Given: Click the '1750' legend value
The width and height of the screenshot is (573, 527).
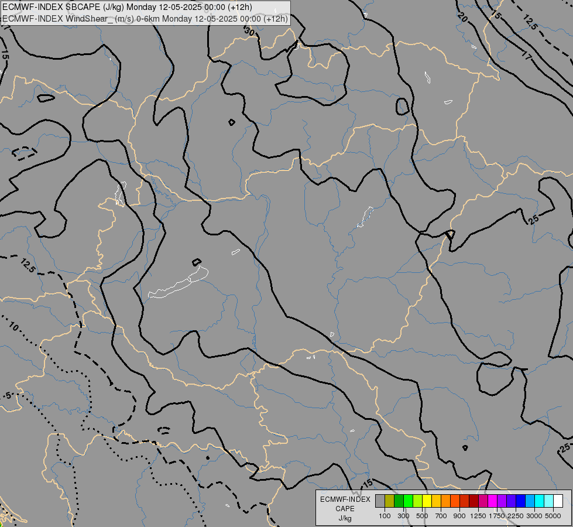Looking at the screenshot, I should tap(497, 516).
